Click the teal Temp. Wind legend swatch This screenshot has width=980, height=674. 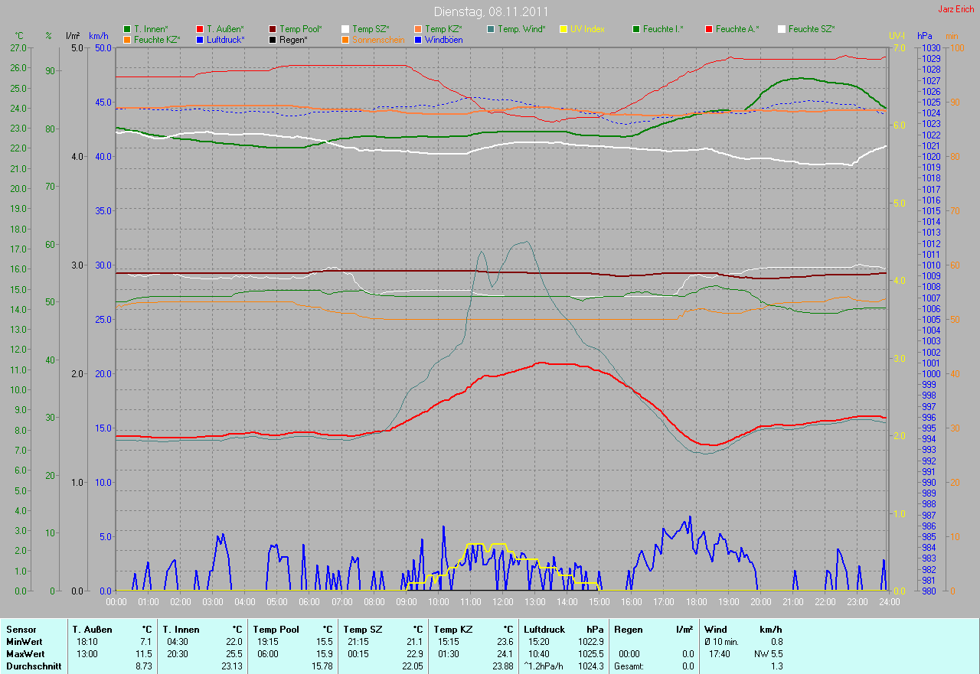pyautogui.click(x=491, y=29)
